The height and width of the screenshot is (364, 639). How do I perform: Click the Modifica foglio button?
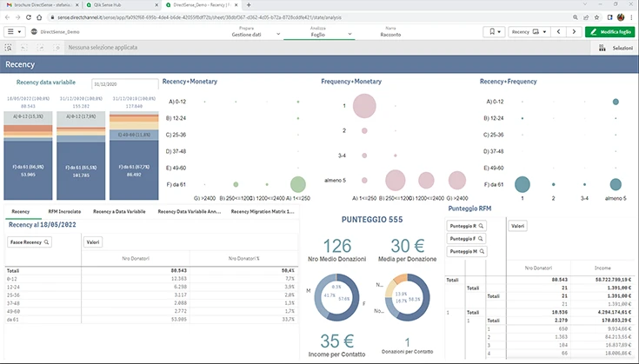610,32
